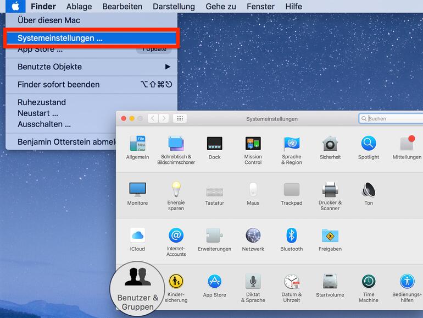Open the Dock preference pane
This screenshot has width=423, height=318.
214,147
